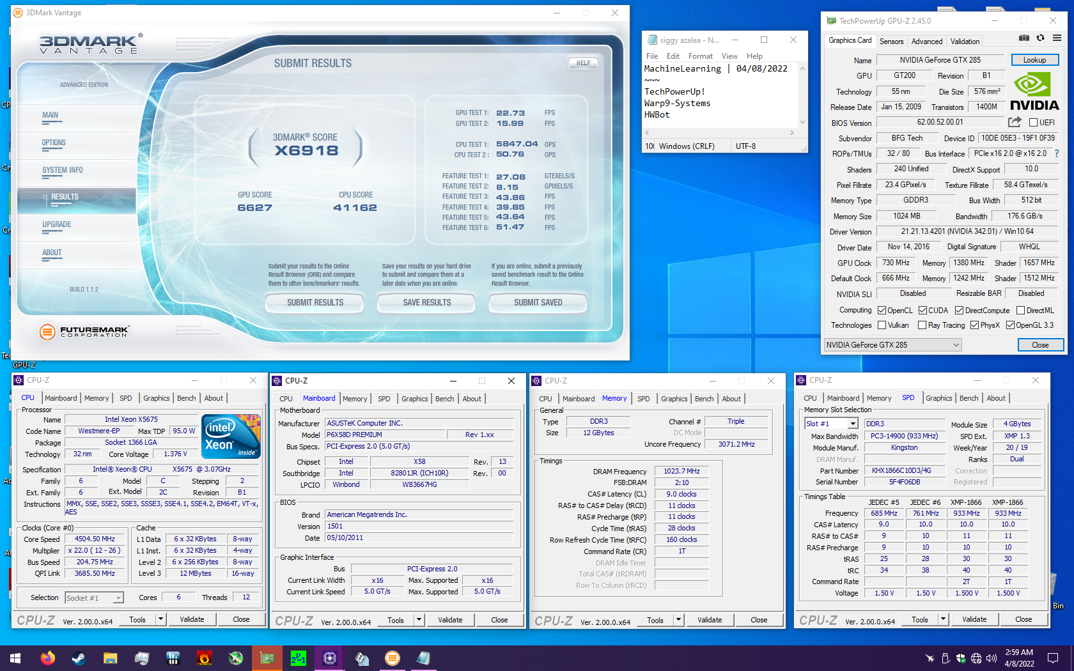Click the SAVE RESULTS button
Viewport: 1074px width, 671px height.
point(427,302)
